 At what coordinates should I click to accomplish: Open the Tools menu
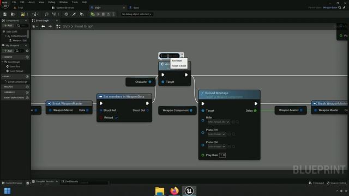click(75, 2)
